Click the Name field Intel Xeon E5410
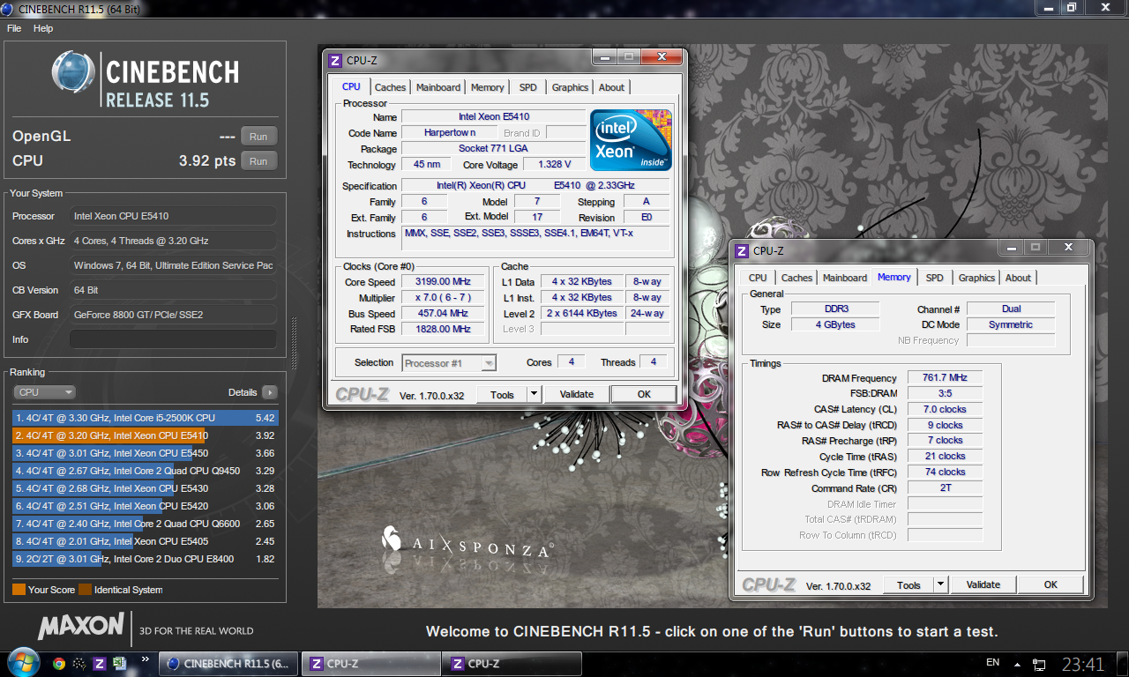The height and width of the screenshot is (677, 1129). click(x=494, y=116)
